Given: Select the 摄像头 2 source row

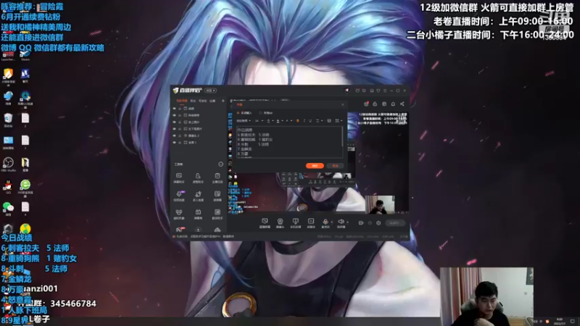Looking at the screenshot, I should tap(199, 135).
